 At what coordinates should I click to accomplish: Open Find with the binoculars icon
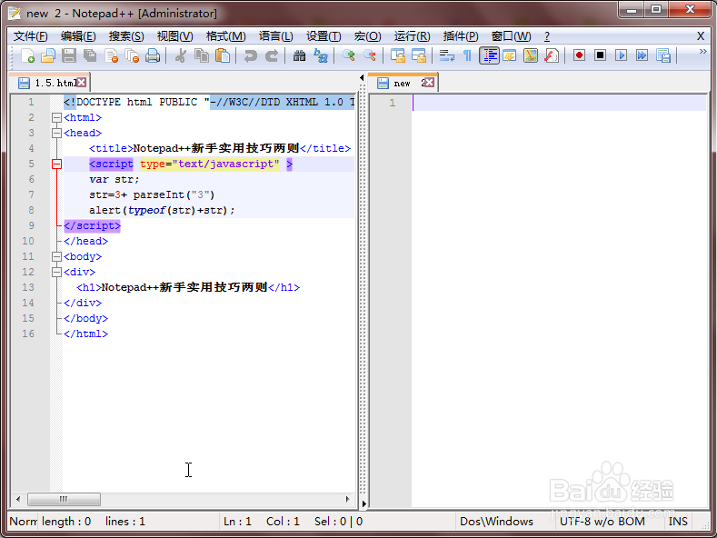pos(300,55)
